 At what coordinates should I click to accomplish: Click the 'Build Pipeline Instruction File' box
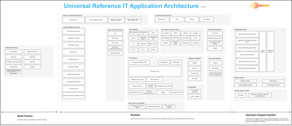click(x=164, y=86)
